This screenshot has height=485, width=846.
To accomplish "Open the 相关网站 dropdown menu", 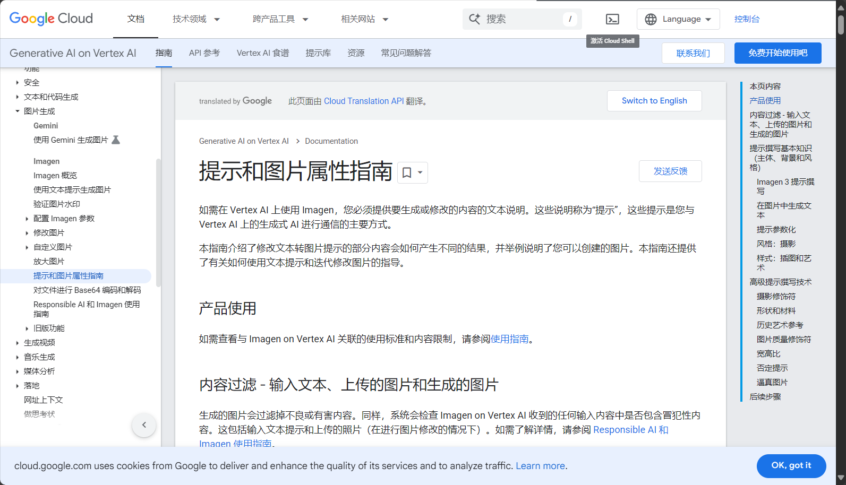I will click(365, 19).
